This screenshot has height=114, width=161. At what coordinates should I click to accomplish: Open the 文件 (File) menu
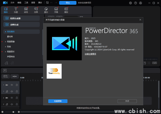coord(12,3)
